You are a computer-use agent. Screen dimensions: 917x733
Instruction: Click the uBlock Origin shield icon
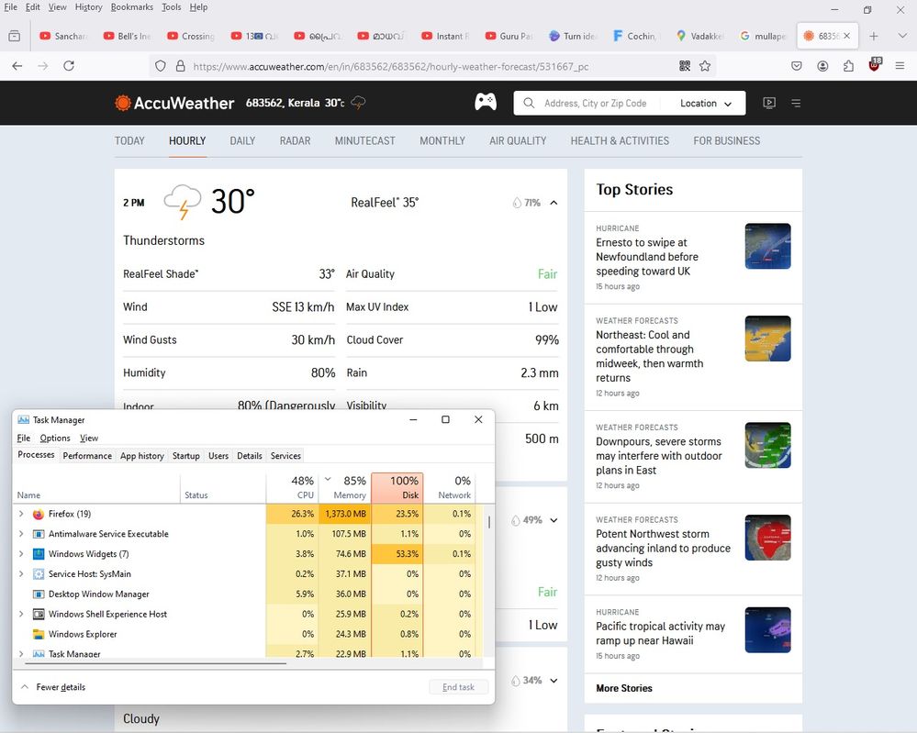(x=874, y=66)
